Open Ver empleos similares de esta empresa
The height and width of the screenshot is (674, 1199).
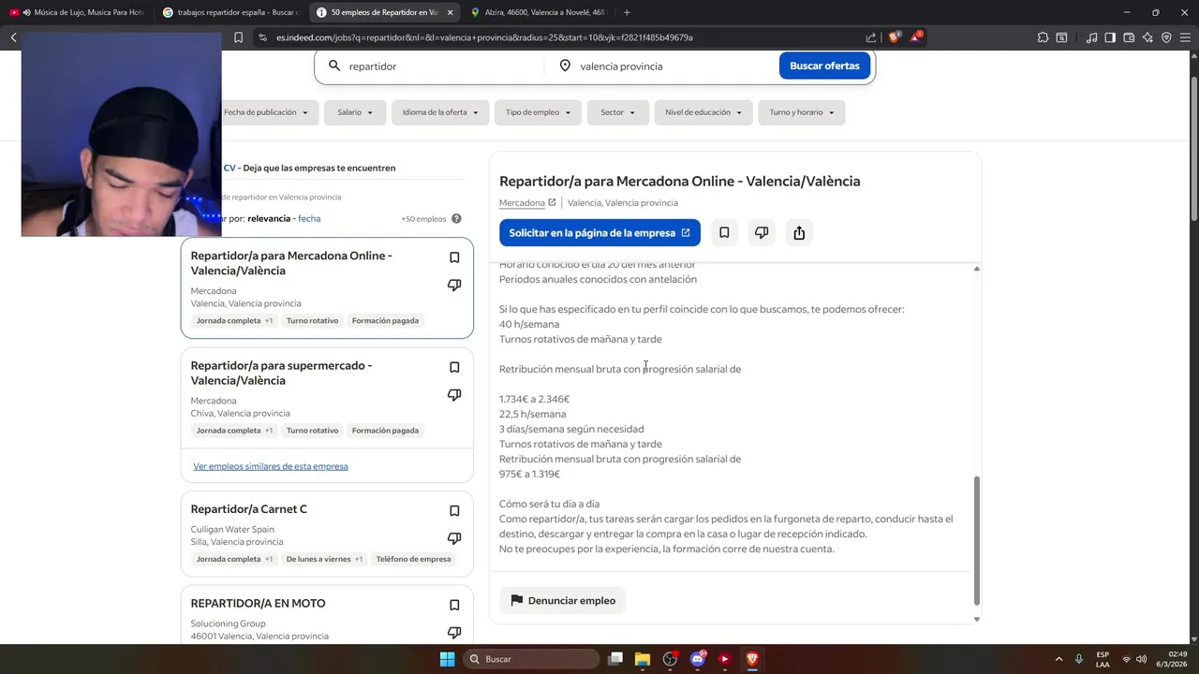click(271, 466)
